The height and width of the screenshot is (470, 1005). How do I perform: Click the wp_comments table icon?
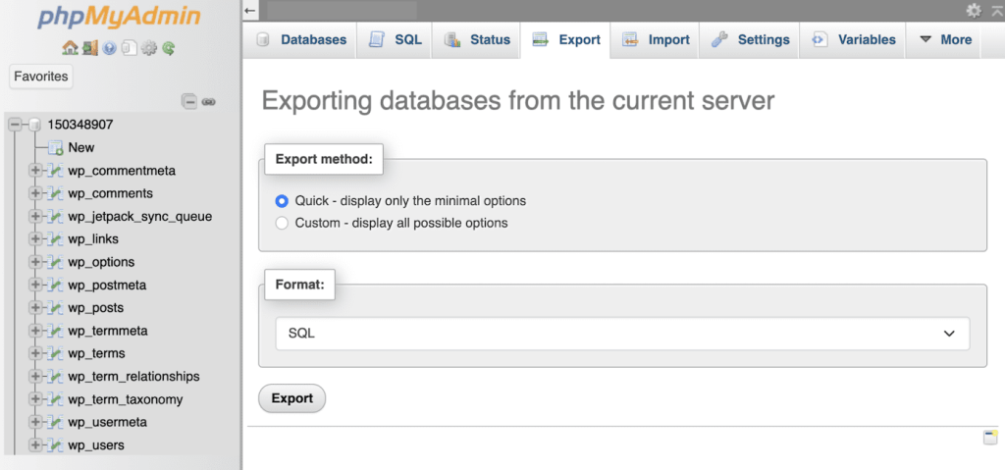[56, 193]
